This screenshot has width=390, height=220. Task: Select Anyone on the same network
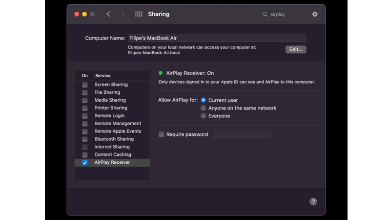[203, 108]
